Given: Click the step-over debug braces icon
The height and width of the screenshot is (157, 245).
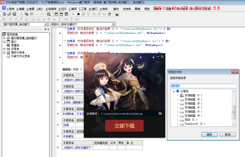Looking at the screenshot, I should pyautogui.click(x=88, y=14).
